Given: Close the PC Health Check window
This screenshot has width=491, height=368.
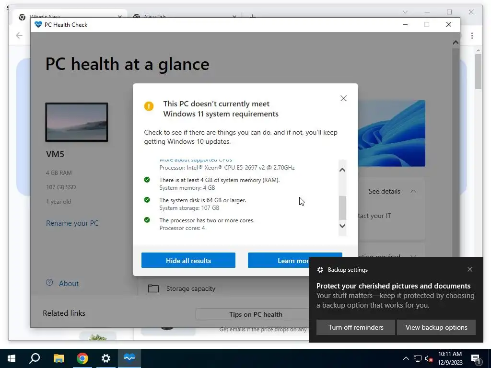Looking at the screenshot, I should [x=448, y=25].
